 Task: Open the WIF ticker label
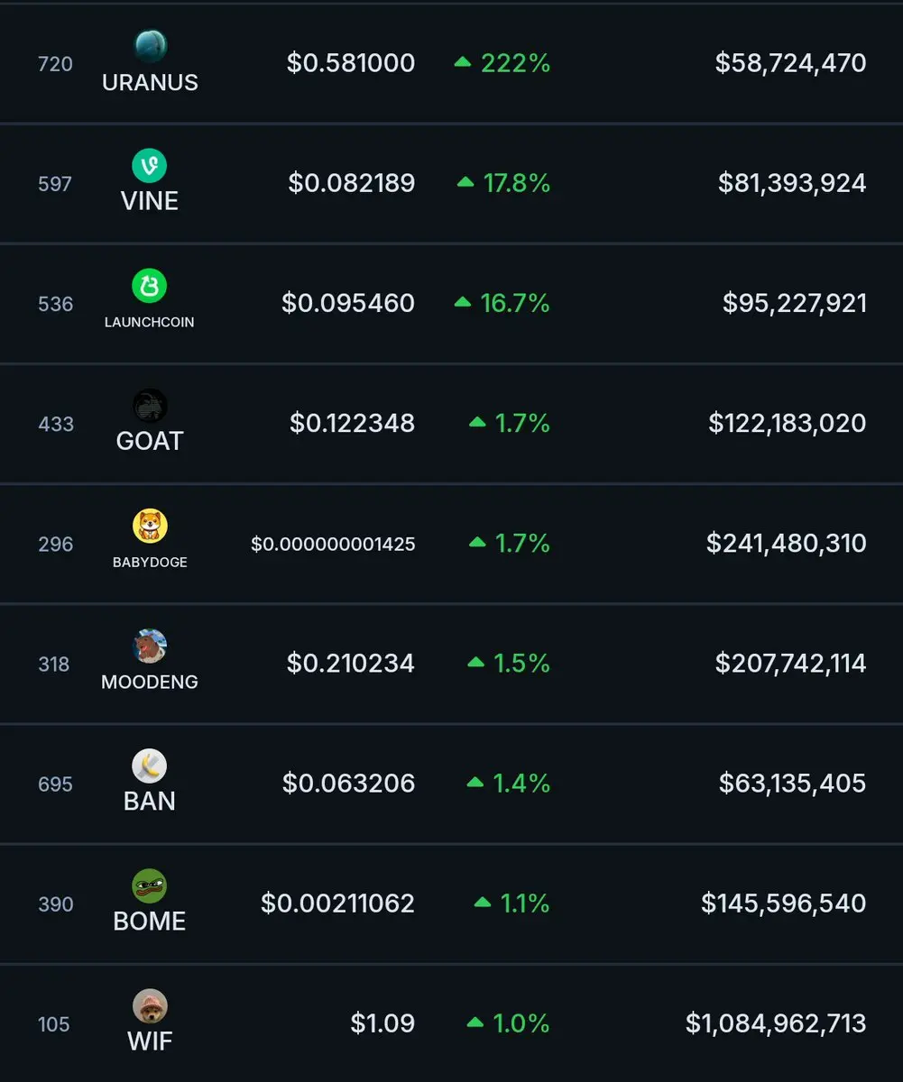[x=150, y=1041]
